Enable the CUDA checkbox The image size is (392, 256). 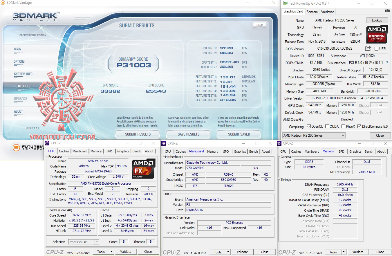coord(327,127)
